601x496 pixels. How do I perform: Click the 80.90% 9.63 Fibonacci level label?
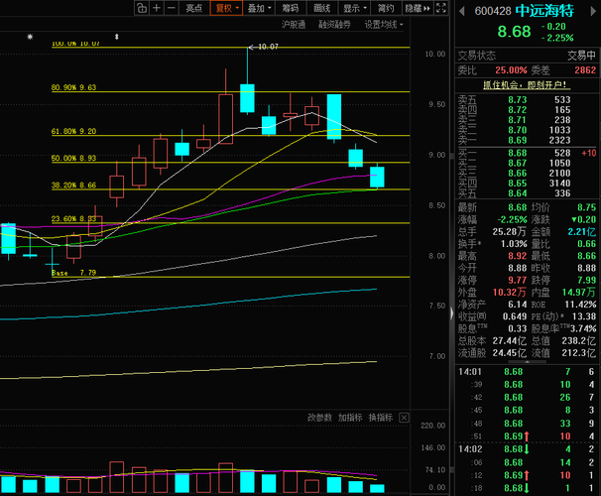[x=73, y=87]
